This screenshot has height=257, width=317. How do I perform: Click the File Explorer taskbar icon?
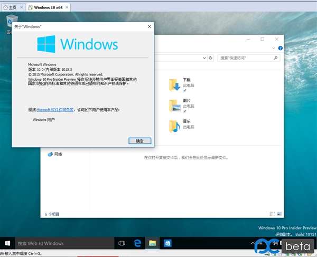[152, 243]
